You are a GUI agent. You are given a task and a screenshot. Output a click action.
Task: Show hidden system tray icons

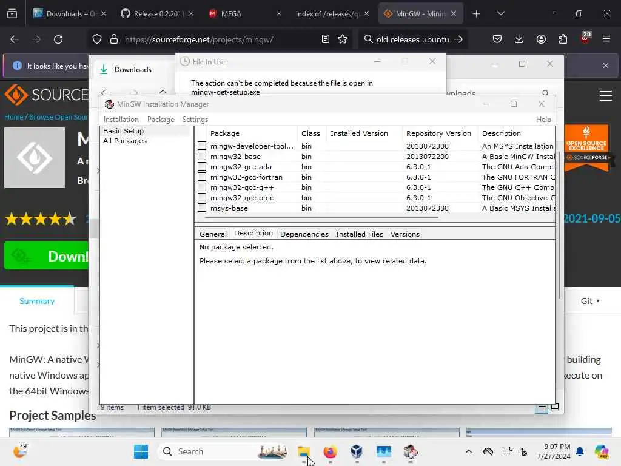[x=469, y=451]
